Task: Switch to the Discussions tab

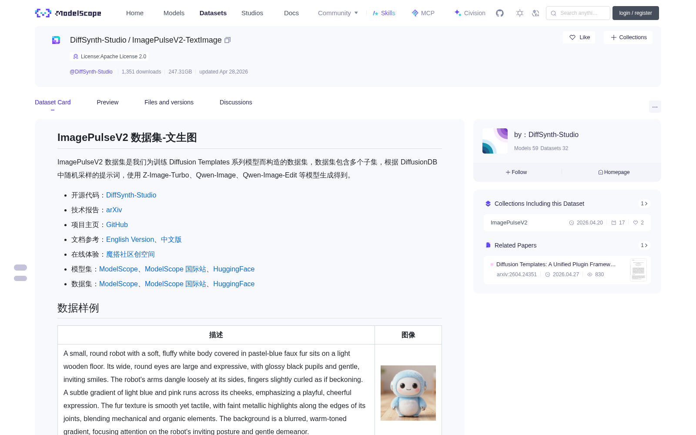Action: [x=236, y=102]
